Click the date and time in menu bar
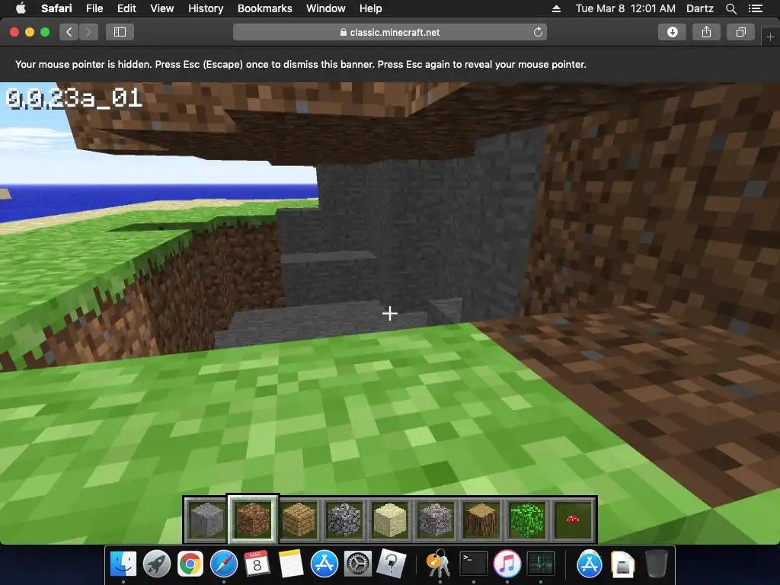 coord(626,8)
